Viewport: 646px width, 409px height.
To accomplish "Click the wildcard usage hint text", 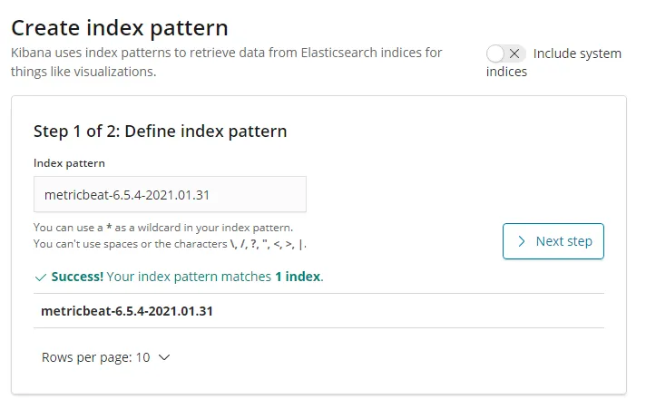I will tap(163, 228).
